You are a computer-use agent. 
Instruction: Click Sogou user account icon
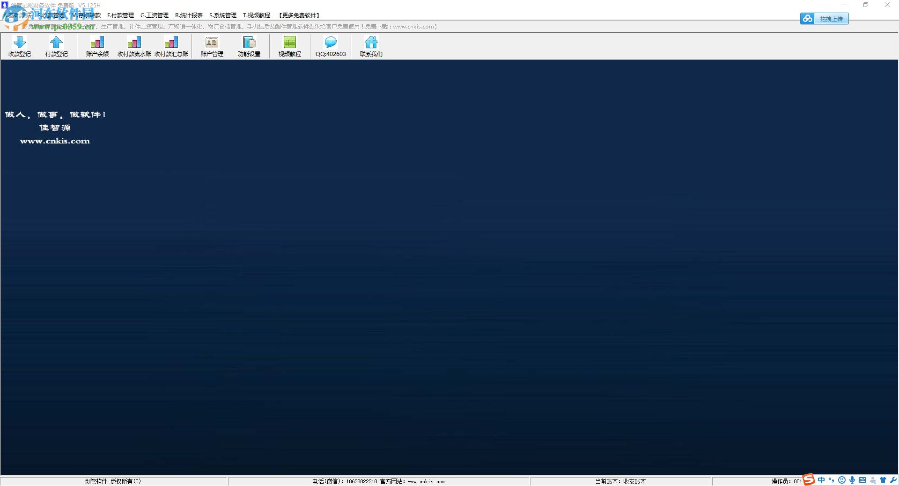(873, 480)
